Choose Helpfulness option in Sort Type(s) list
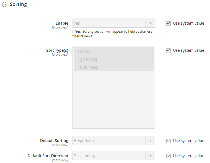This screenshot has height=163, width=210. [87, 67]
